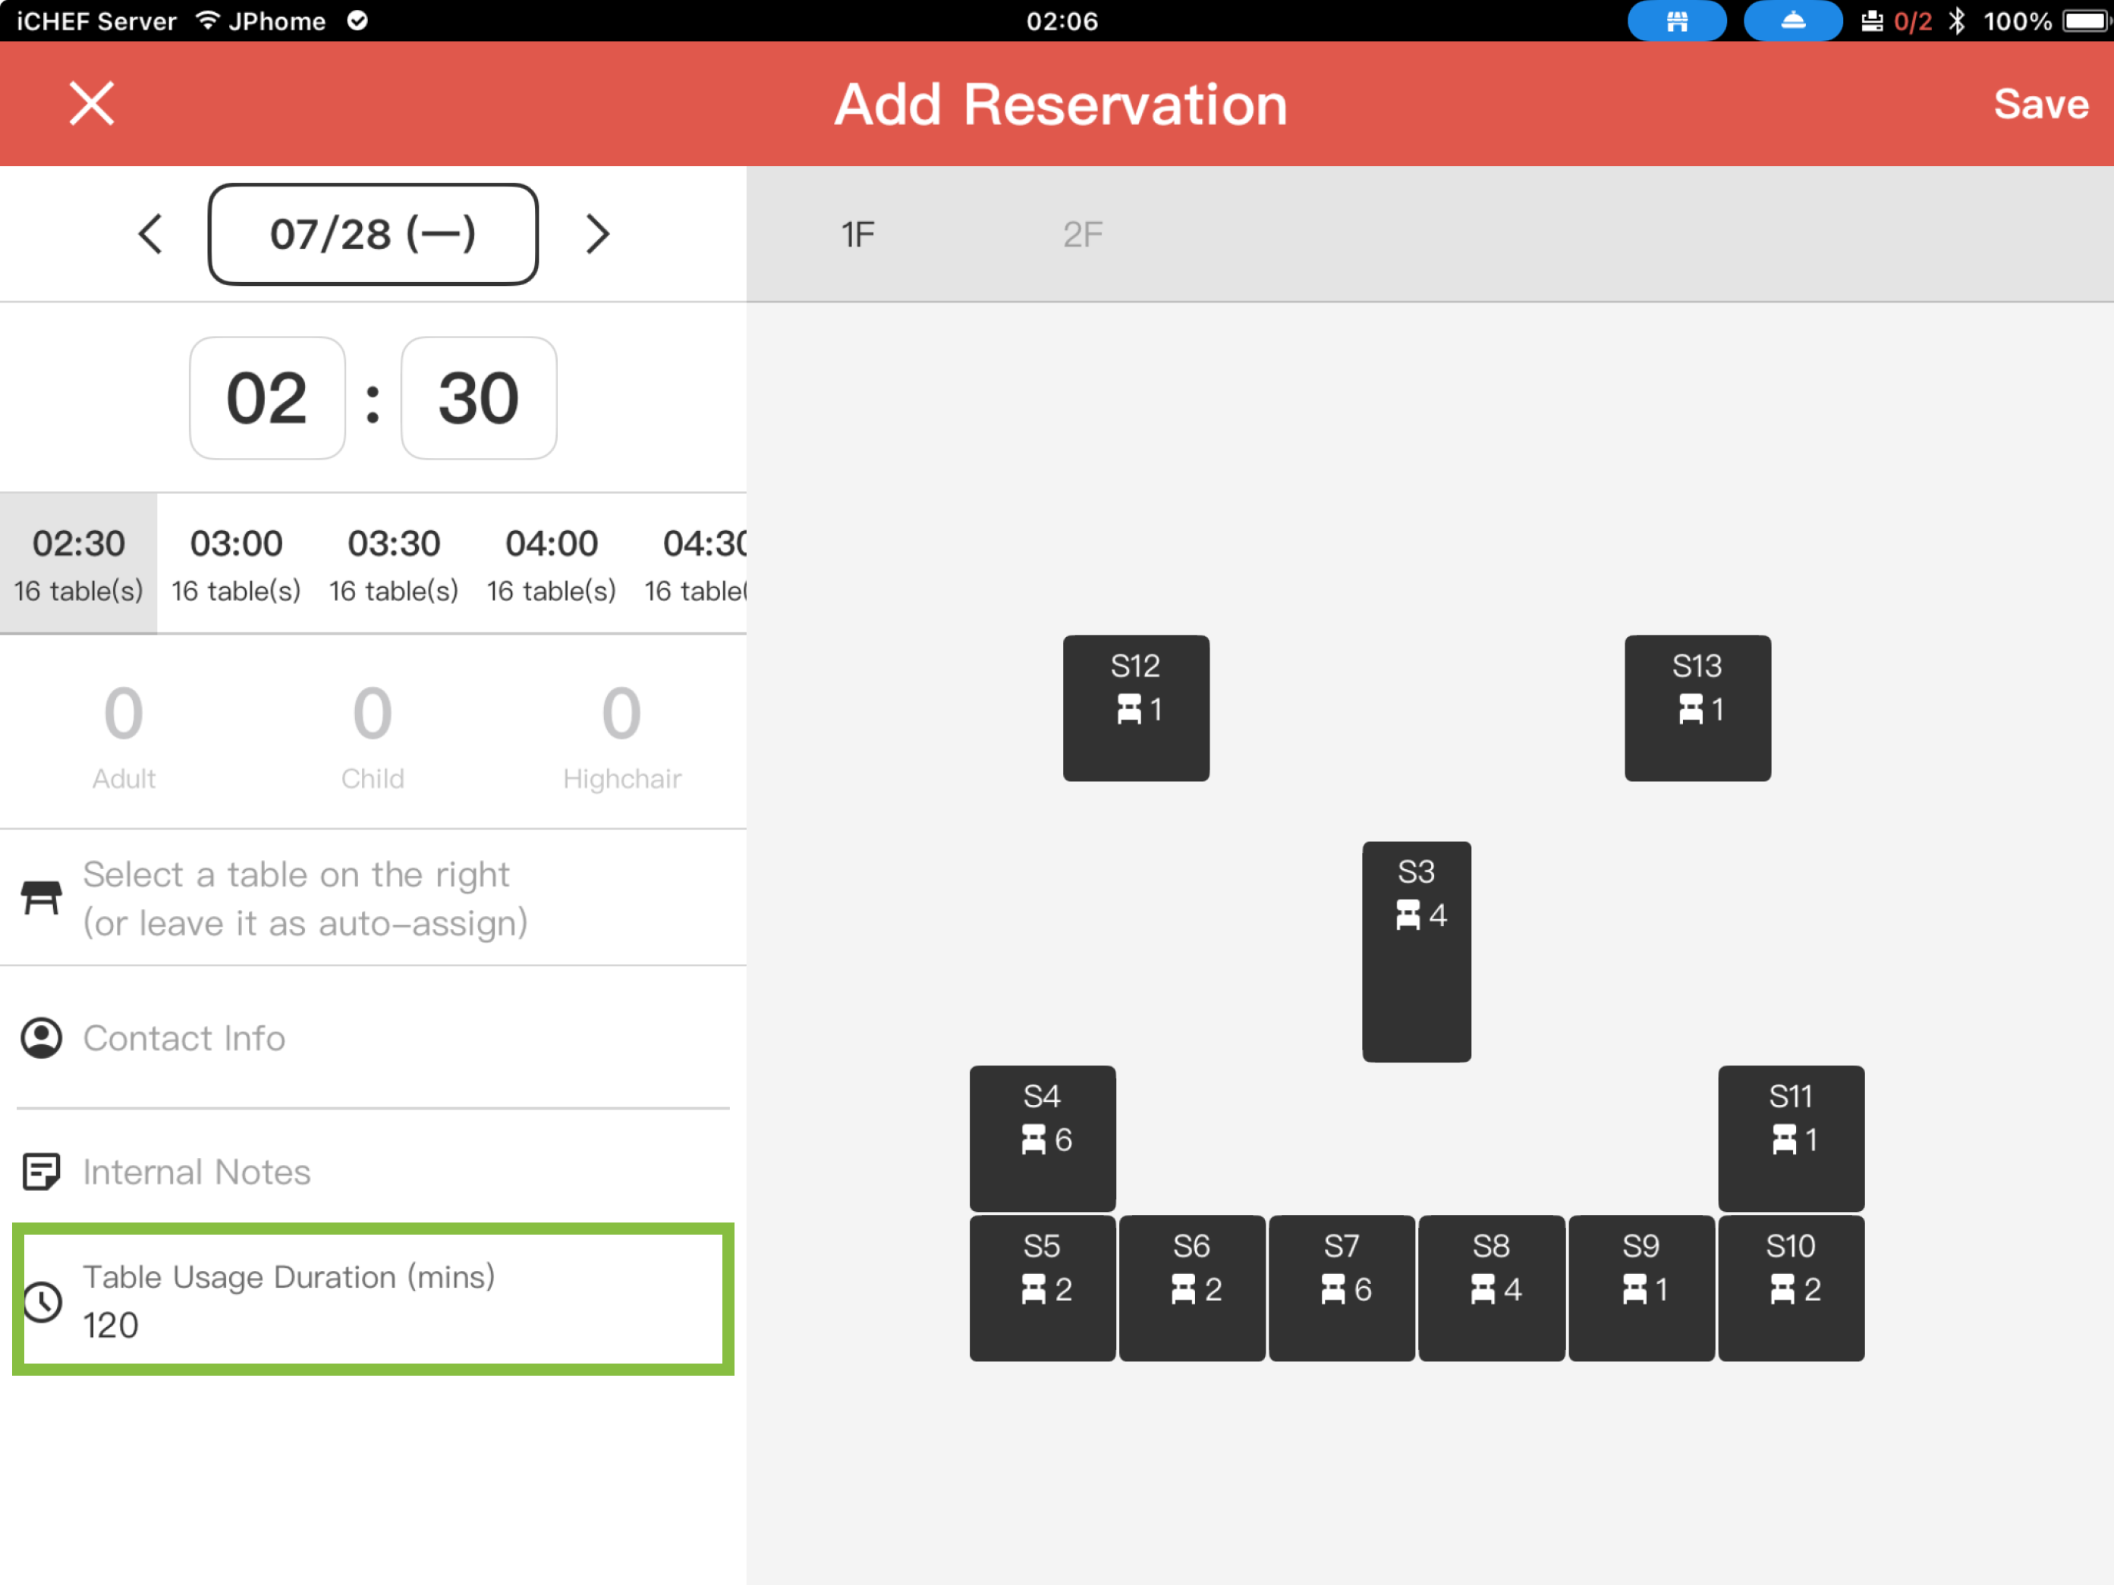Viewport: 2114px width, 1585px height.
Task: Go to previous date with left chevron
Action: coord(150,234)
